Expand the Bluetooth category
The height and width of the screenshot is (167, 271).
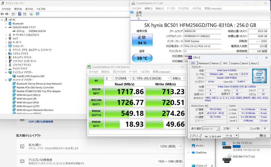[6, 24]
